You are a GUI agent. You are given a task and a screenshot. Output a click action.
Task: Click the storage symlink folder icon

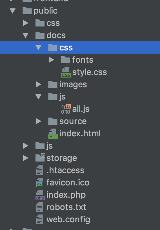coord(40,157)
